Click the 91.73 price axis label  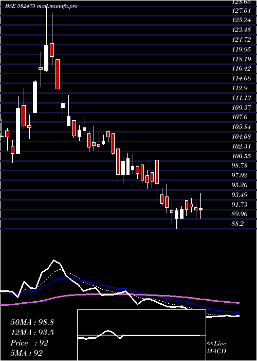pyautogui.click(x=240, y=205)
